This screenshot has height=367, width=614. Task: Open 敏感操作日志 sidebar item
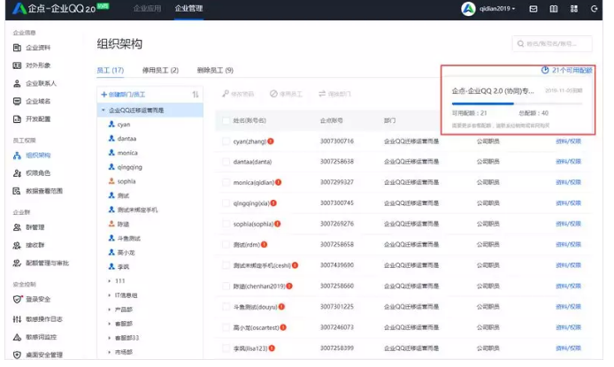37,319
